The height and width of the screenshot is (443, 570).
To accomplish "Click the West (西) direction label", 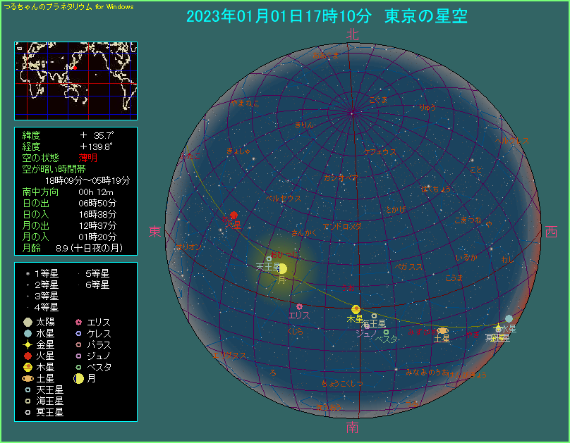I will (x=552, y=231).
